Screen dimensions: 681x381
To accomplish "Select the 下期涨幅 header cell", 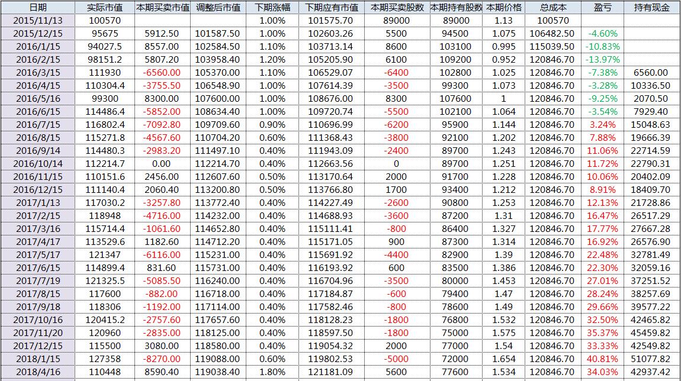I will coord(272,7).
